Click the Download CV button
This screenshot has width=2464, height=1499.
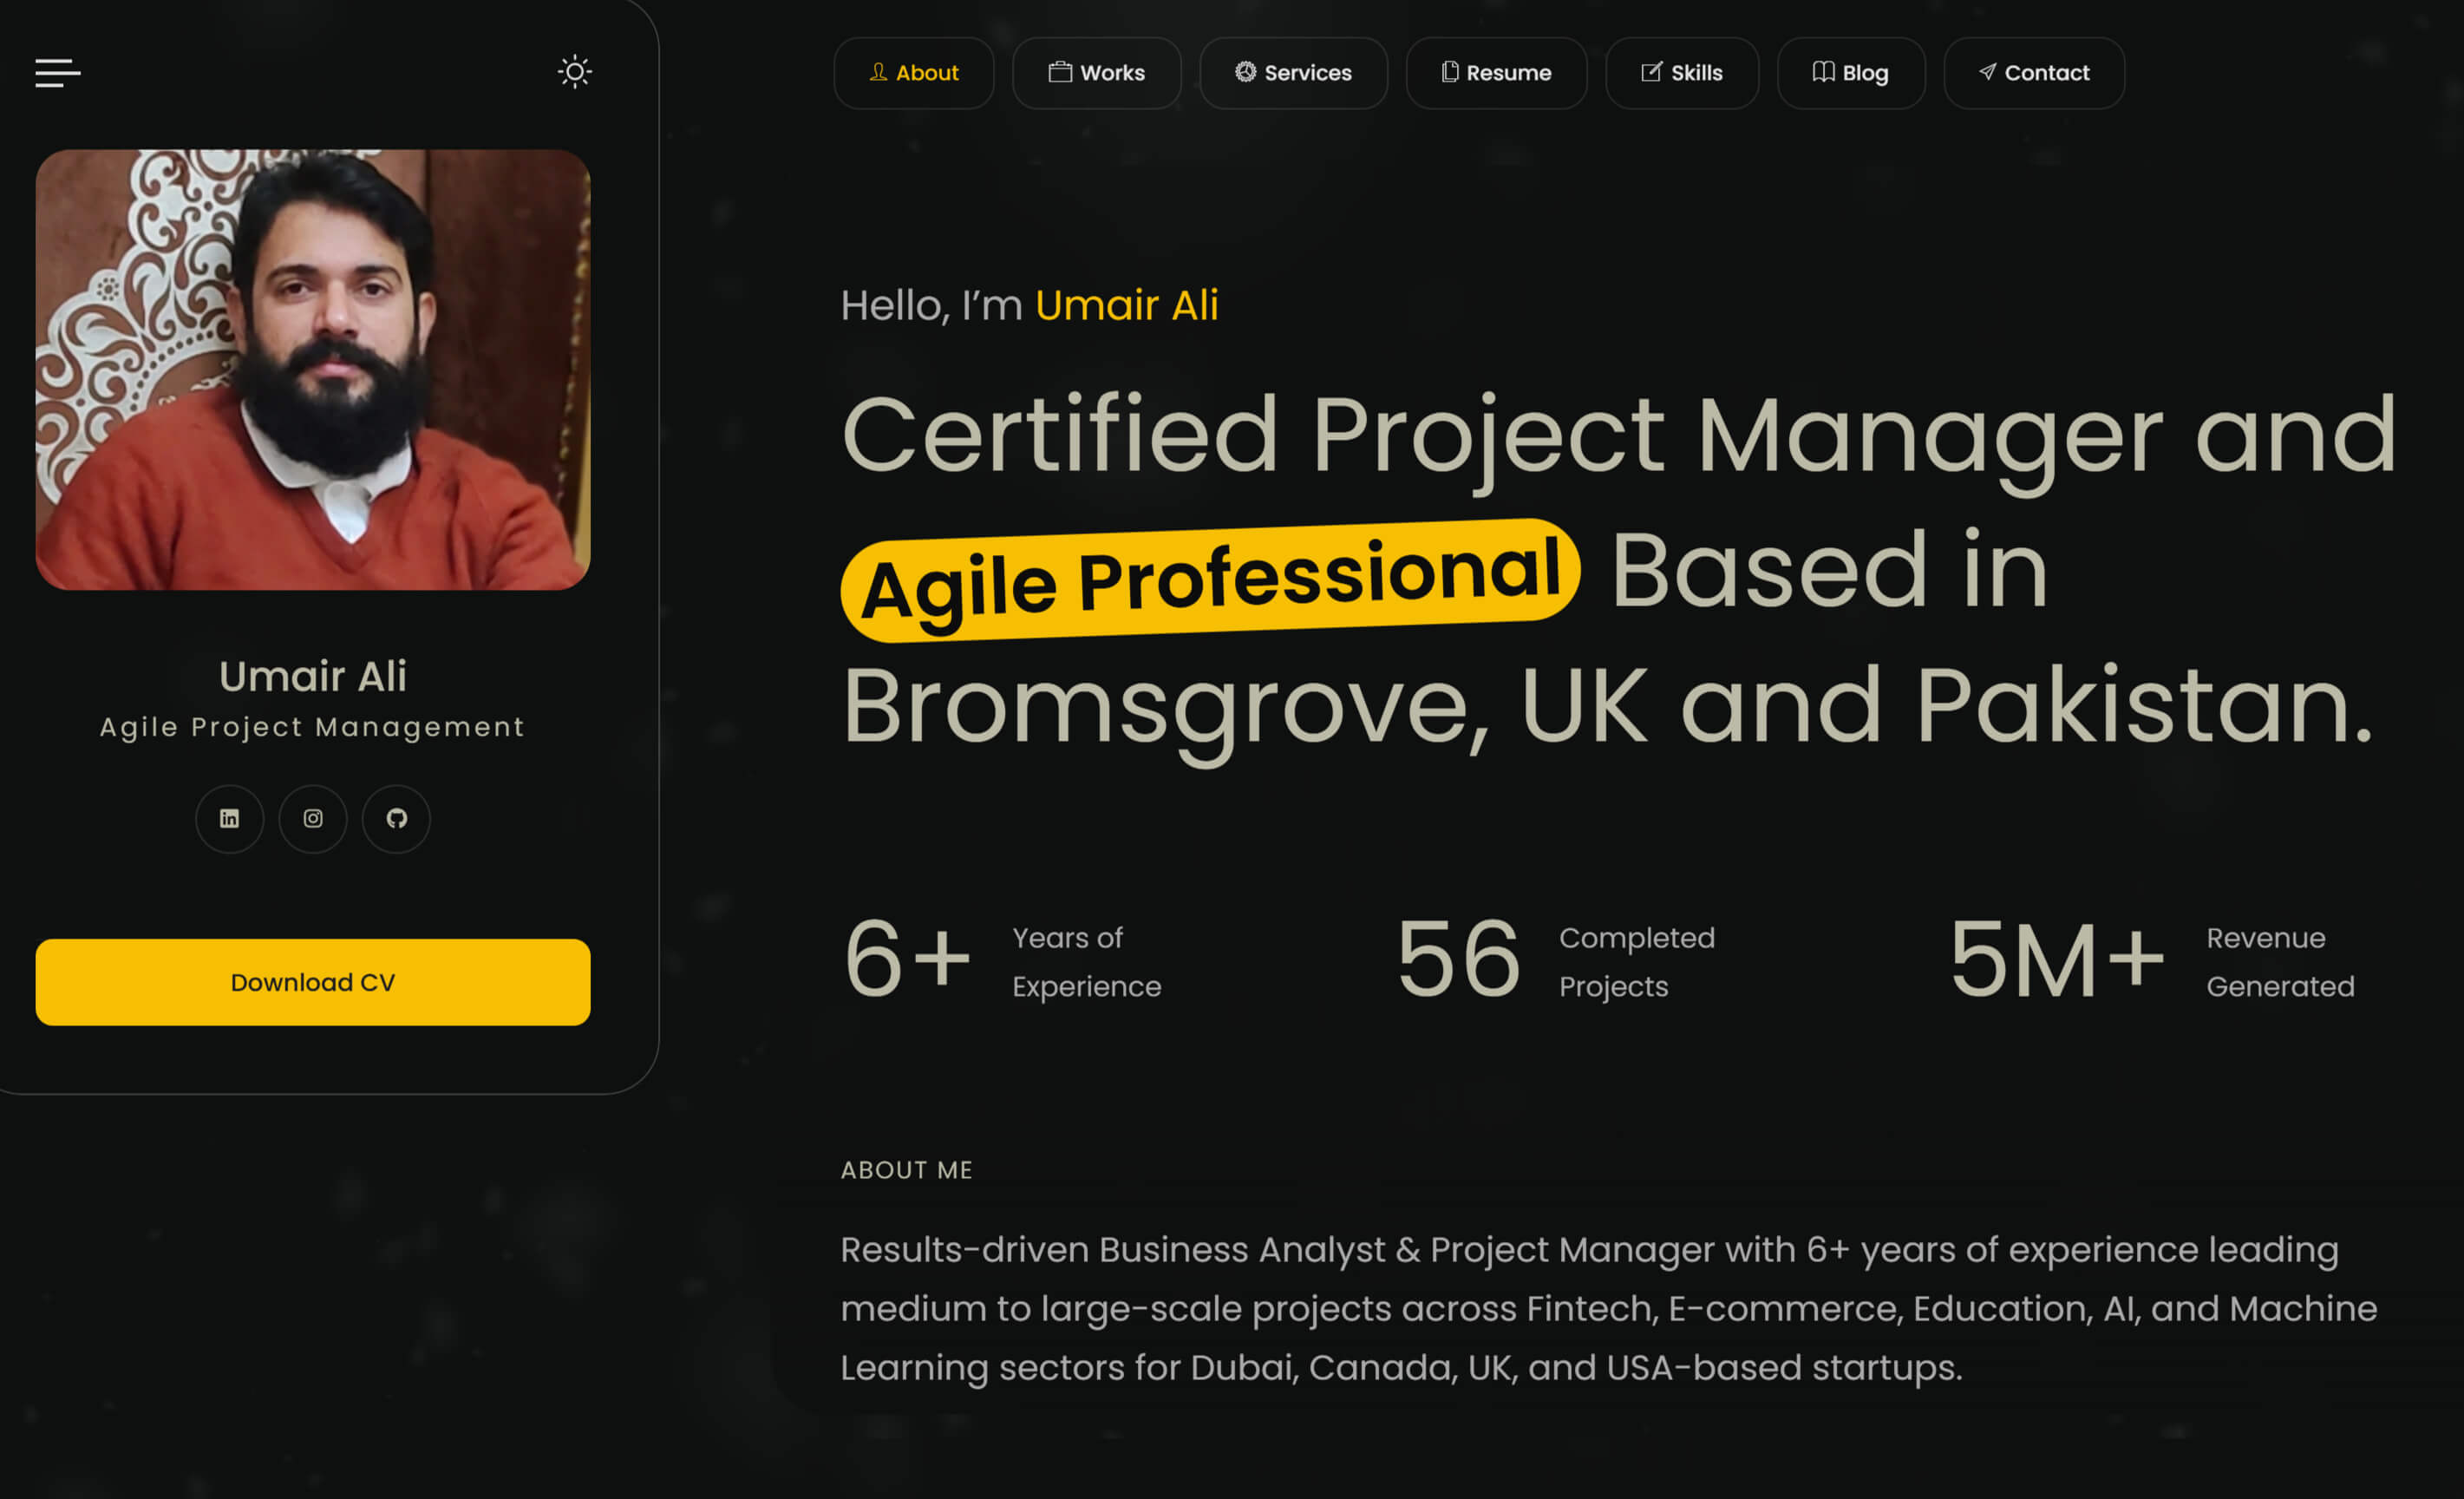point(313,982)
